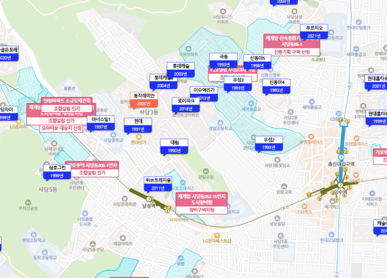Click the 사당2동 주민센터 icon
Screen dimensions: 387x278
(291, 112)
